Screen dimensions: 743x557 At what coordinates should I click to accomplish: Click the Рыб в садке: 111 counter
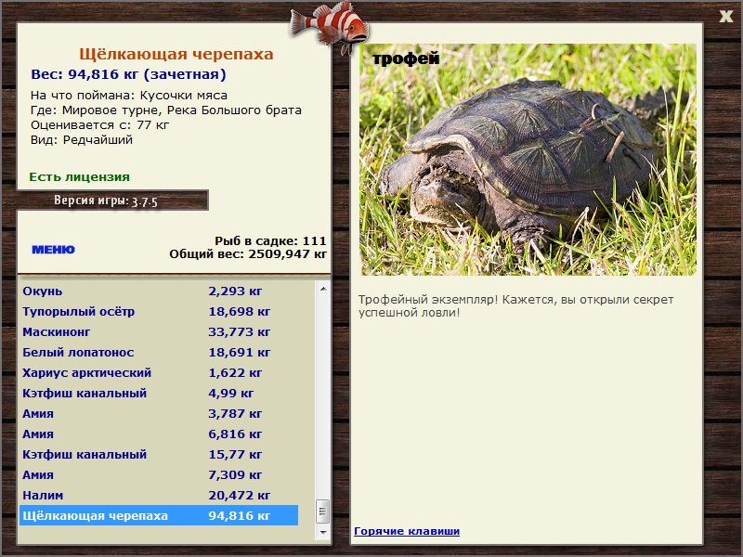[270, 240]
